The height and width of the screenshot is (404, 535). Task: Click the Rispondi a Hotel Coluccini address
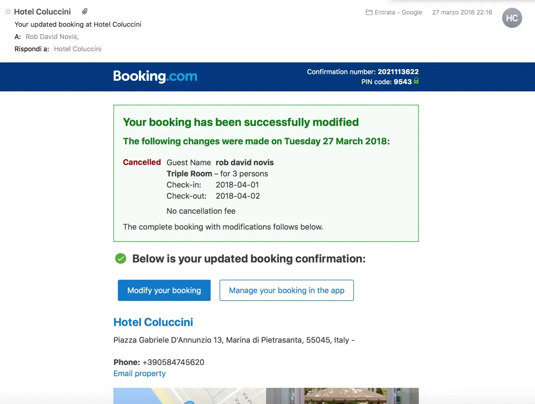tap(78, 49)
